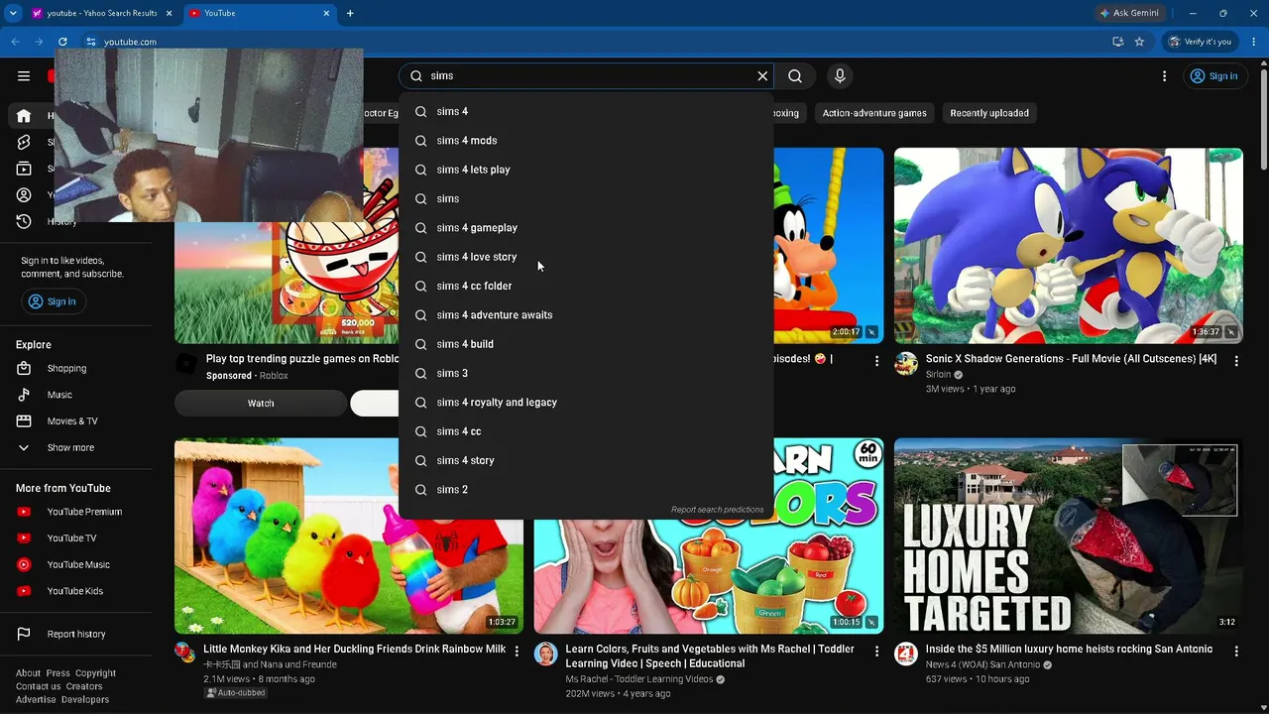
Task: Open Music in the Explore sidebar
Action: point(59,395)
